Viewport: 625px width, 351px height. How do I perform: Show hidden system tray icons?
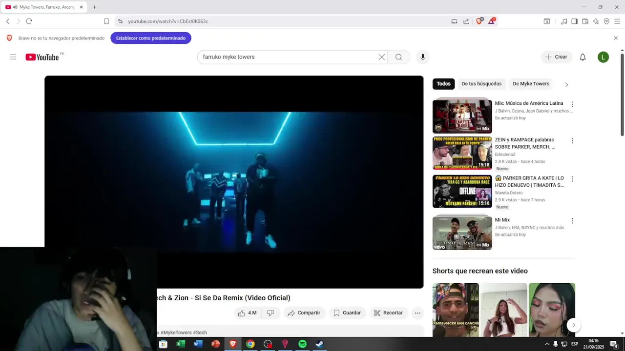(547, 344)
